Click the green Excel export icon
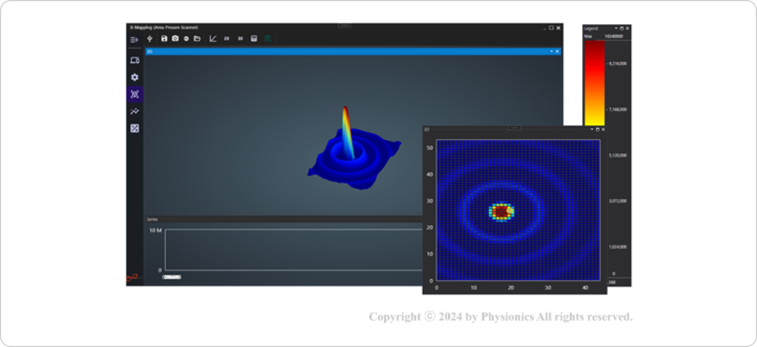The image size is (757, 347). point(268,38)
